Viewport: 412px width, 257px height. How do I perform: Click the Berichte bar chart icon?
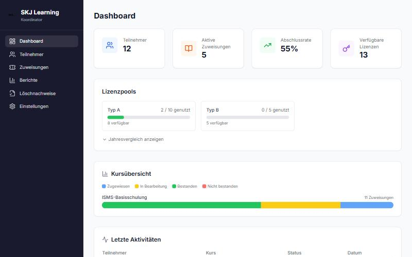tap(12, 80)
